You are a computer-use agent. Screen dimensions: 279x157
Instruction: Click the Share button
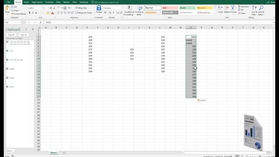tap(271, 2)
